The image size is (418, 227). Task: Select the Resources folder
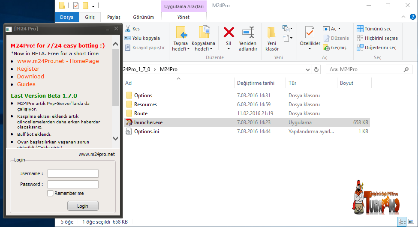tap(247, 105)
